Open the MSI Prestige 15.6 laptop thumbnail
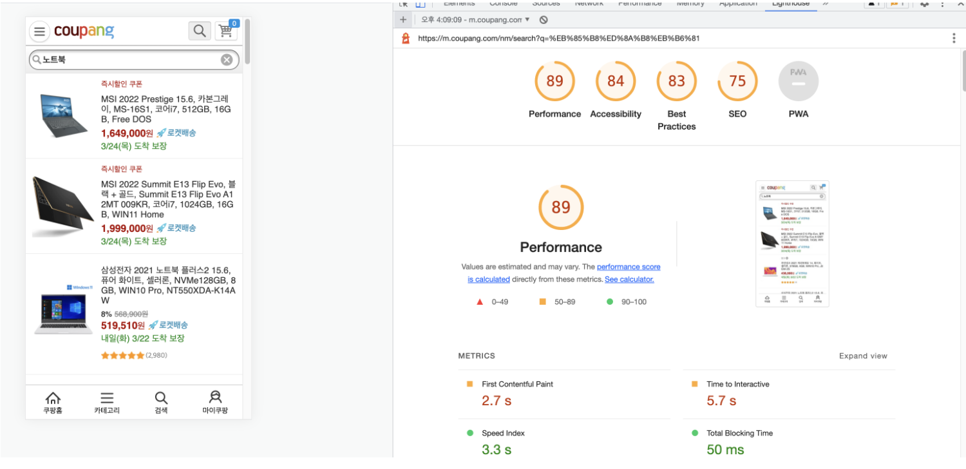 click(x=63, y=115)
